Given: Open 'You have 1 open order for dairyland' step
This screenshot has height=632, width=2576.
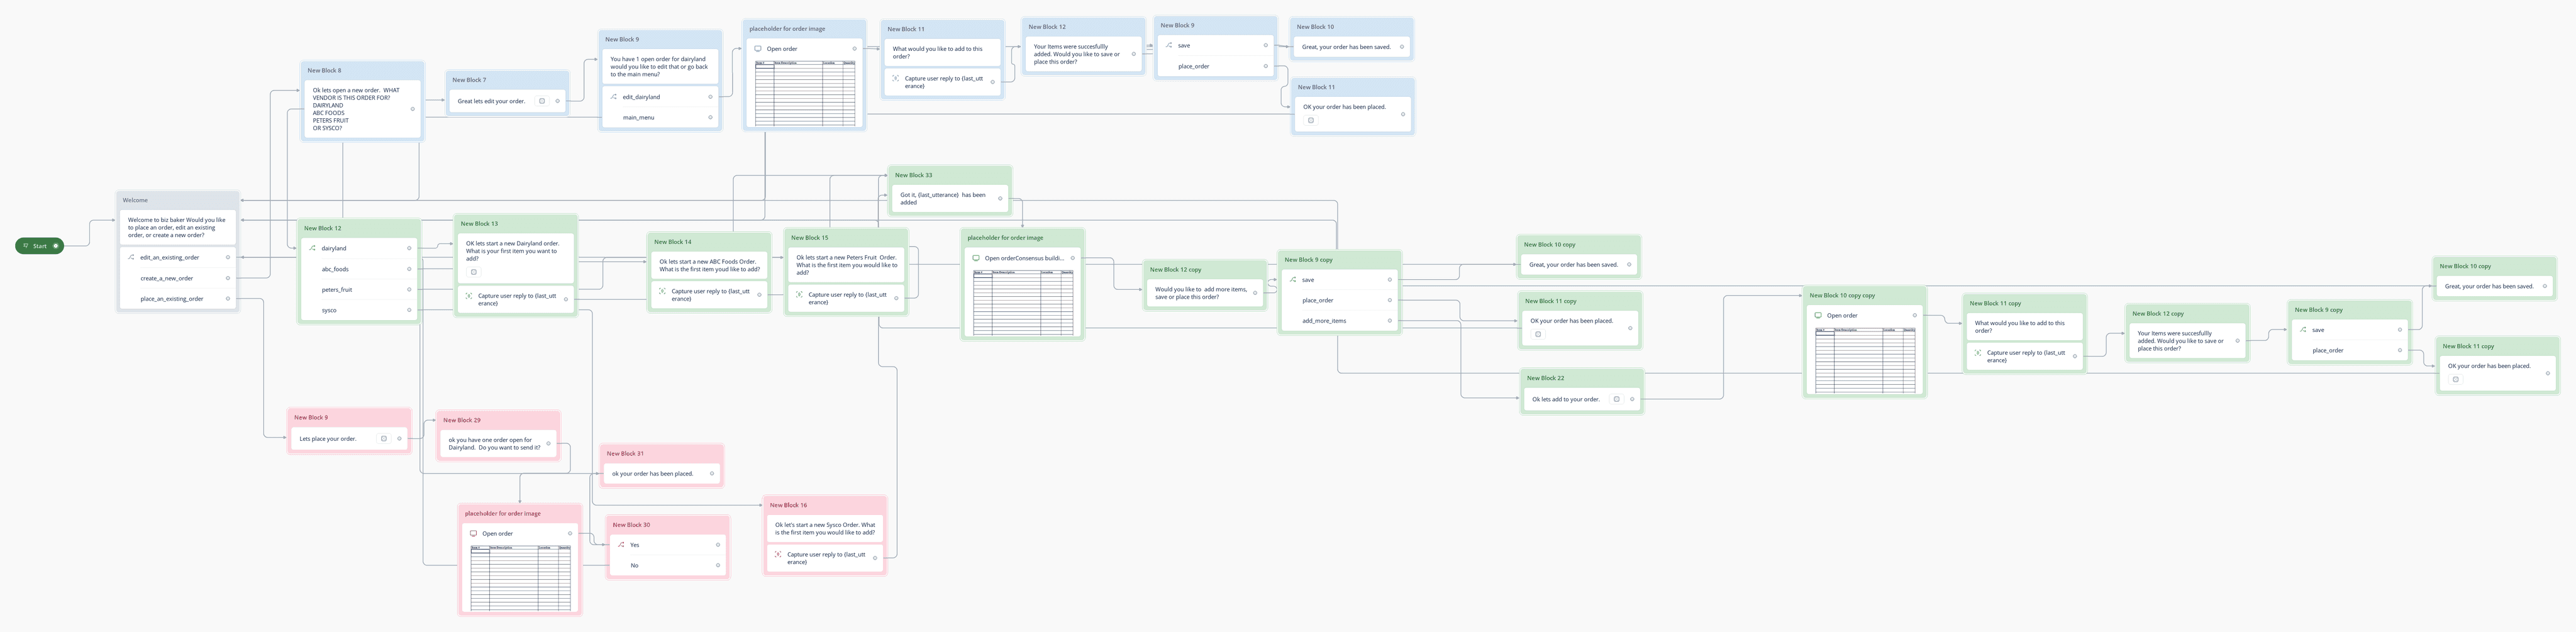Looking at the screenshot, I should coord(661,66).
